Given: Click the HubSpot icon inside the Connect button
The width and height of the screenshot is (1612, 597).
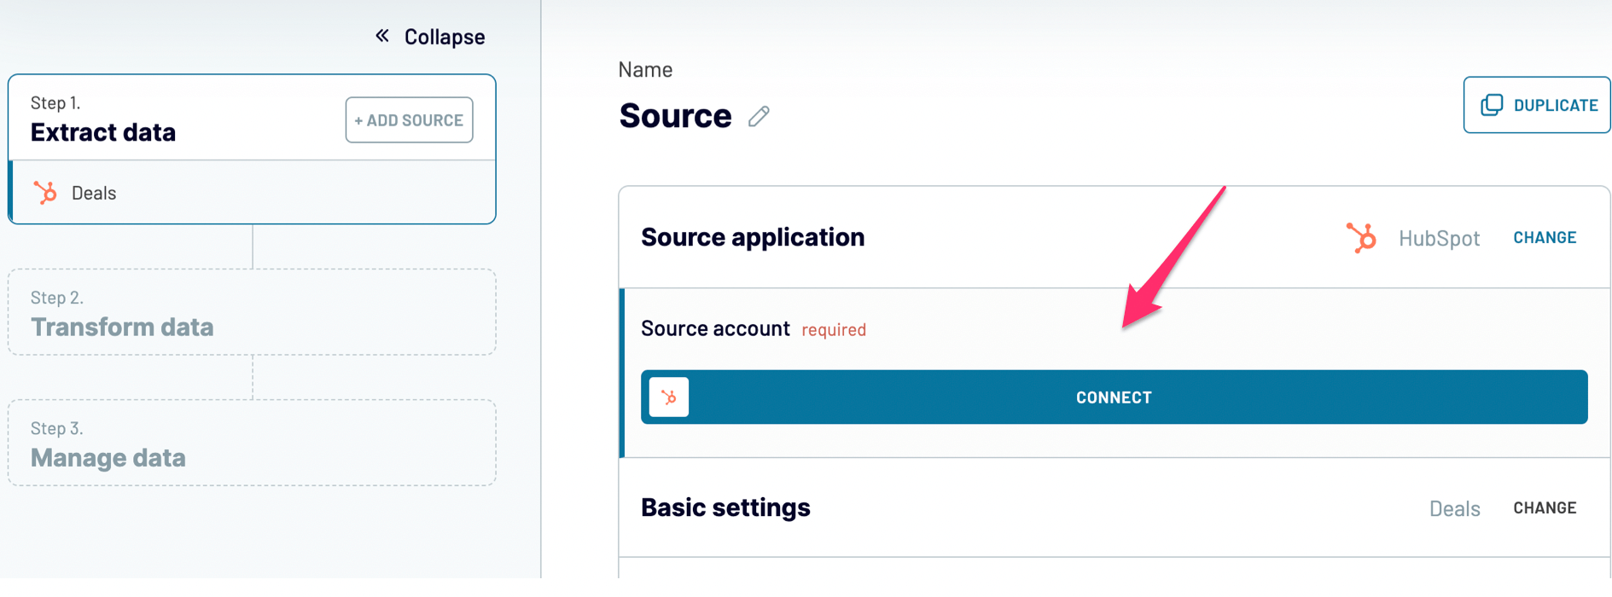Looking at the screenshot, I should [669, 397].
